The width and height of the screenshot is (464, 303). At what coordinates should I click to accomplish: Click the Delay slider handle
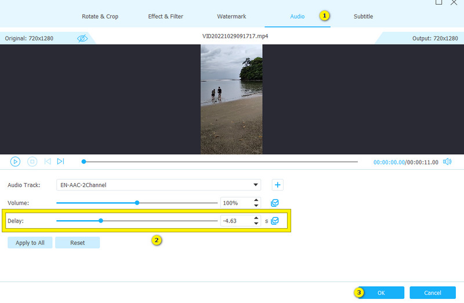click(101, 221)
